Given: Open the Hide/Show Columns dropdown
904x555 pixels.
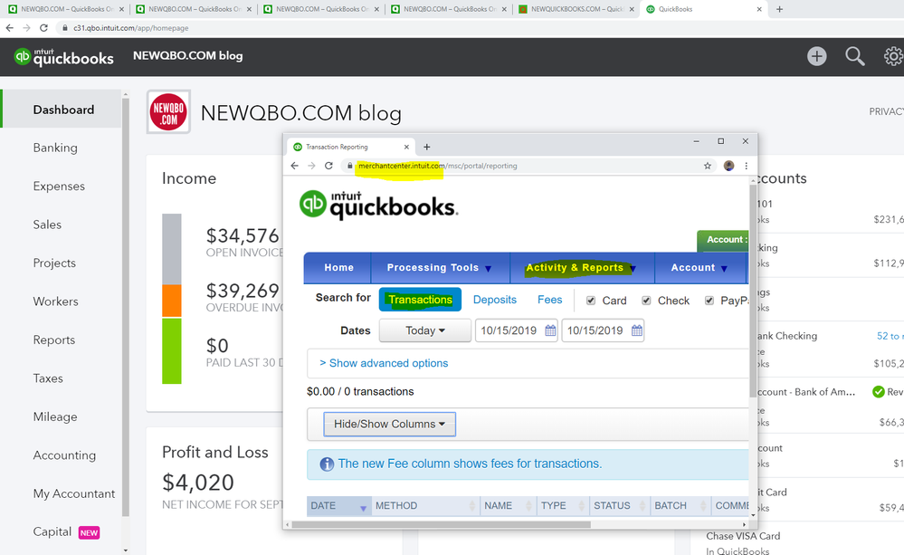Looking at the screenshot, I should [x=389, y=423].
